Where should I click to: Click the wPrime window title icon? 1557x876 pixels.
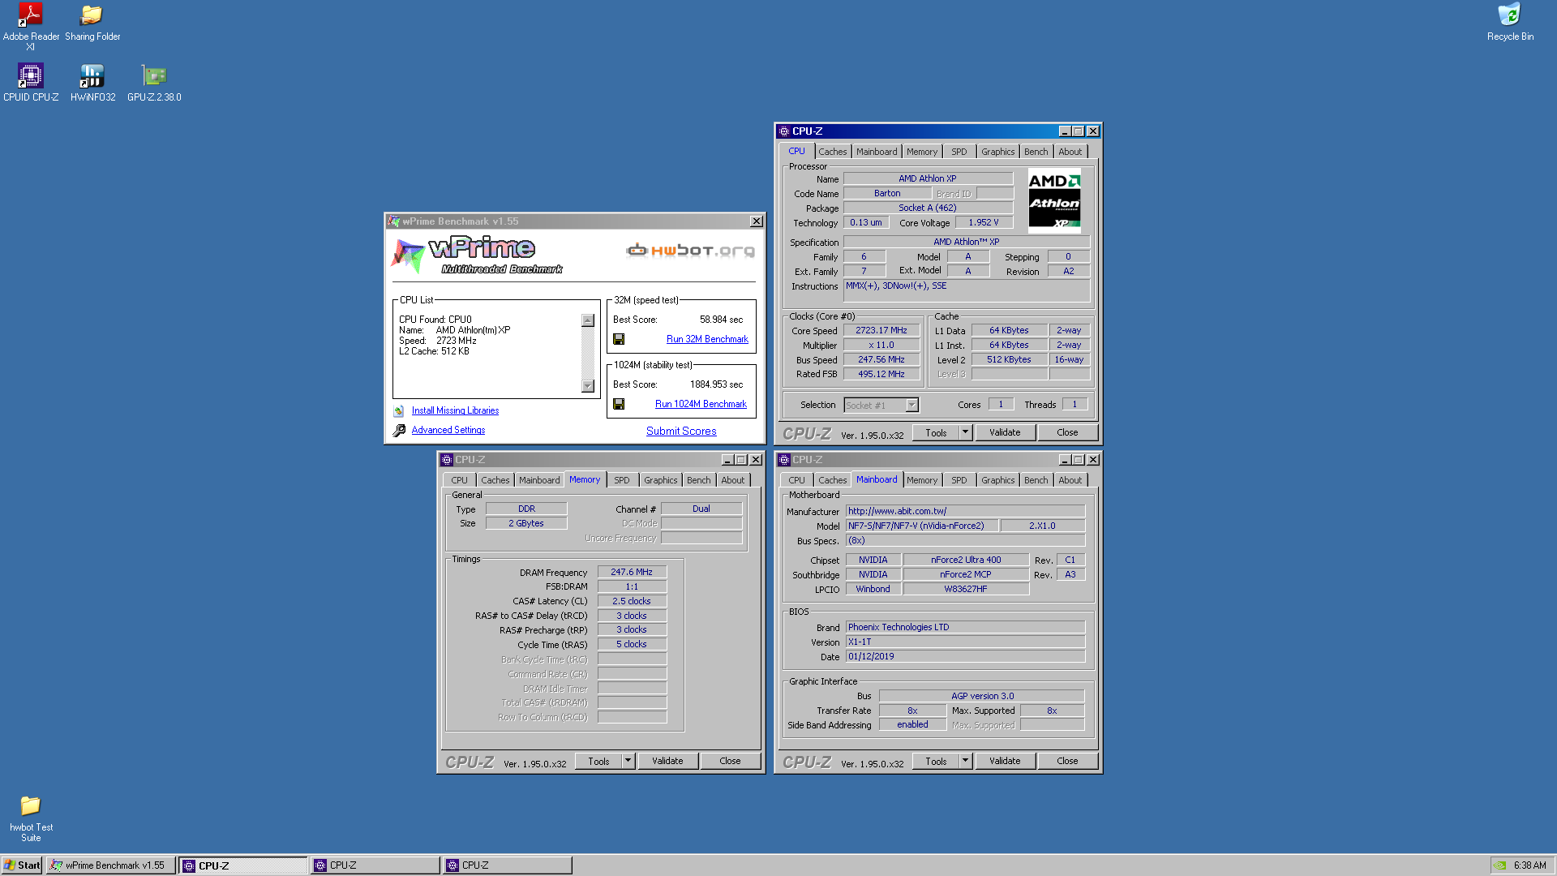click(394, 221)
